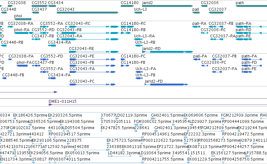This screenshot has height=164, width=267.
Task: Click the GH02401.5prime EST label
Action: (x=167, y=115)
